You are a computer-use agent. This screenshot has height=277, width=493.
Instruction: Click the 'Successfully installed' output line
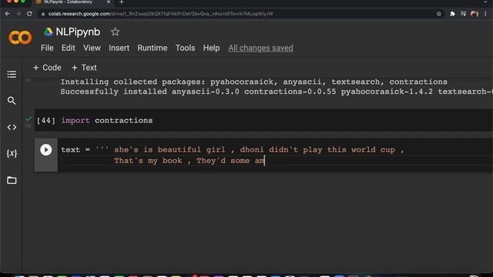click(x=277, y=92)
